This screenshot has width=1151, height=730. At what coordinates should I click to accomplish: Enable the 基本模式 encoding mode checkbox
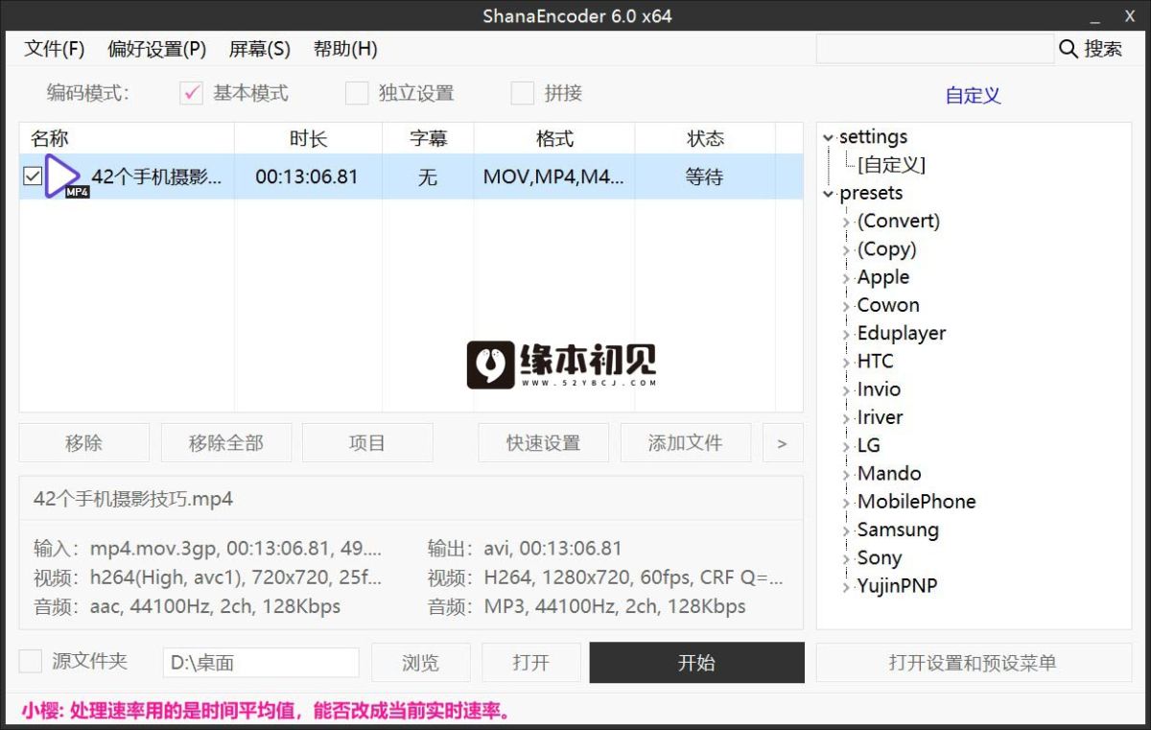pos(192,93)
